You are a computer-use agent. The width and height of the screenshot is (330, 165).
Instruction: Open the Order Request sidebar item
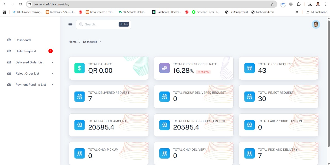tap(26, 51)
